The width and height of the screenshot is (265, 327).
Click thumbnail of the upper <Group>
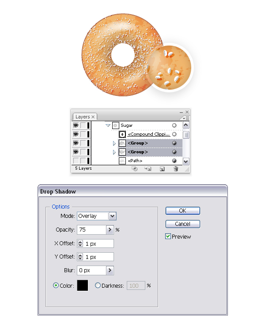point(122,143)
